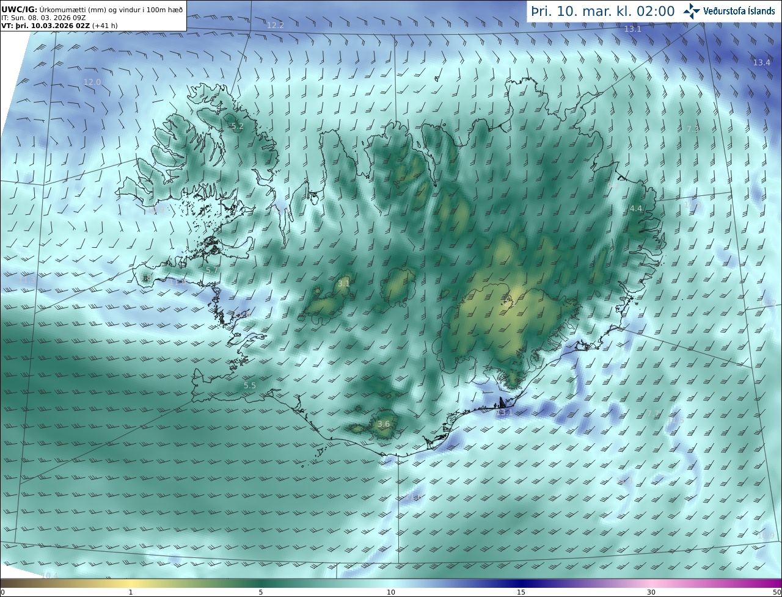
Task: Click the '30' tick label on the color scale
Action: (x=651, y=592)
